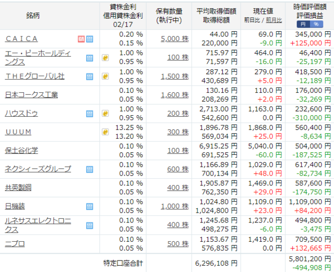This screenshot has width=334, height=272.
Task: Click UUUM quantity 300 株
Action: 178,132
